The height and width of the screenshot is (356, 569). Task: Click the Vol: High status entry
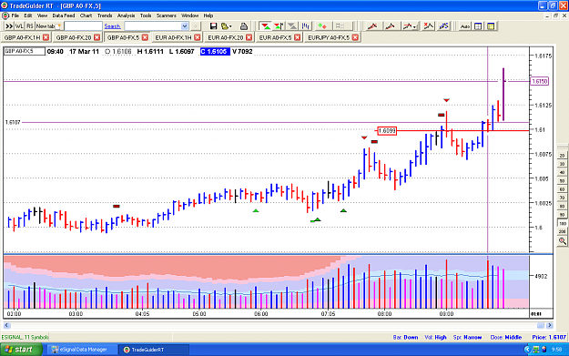pyautogui.click(x=435, y=337)
